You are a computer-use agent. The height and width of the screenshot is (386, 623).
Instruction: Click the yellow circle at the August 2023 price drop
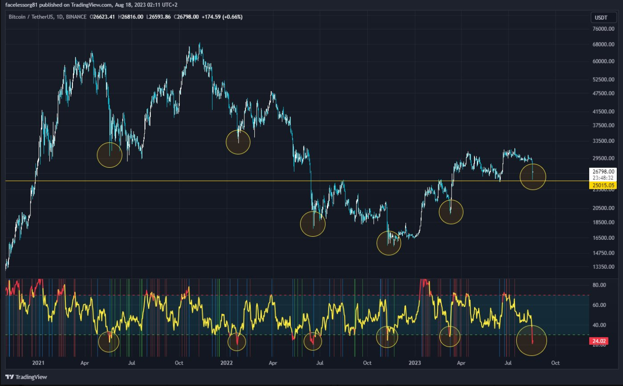click(532, 177)
